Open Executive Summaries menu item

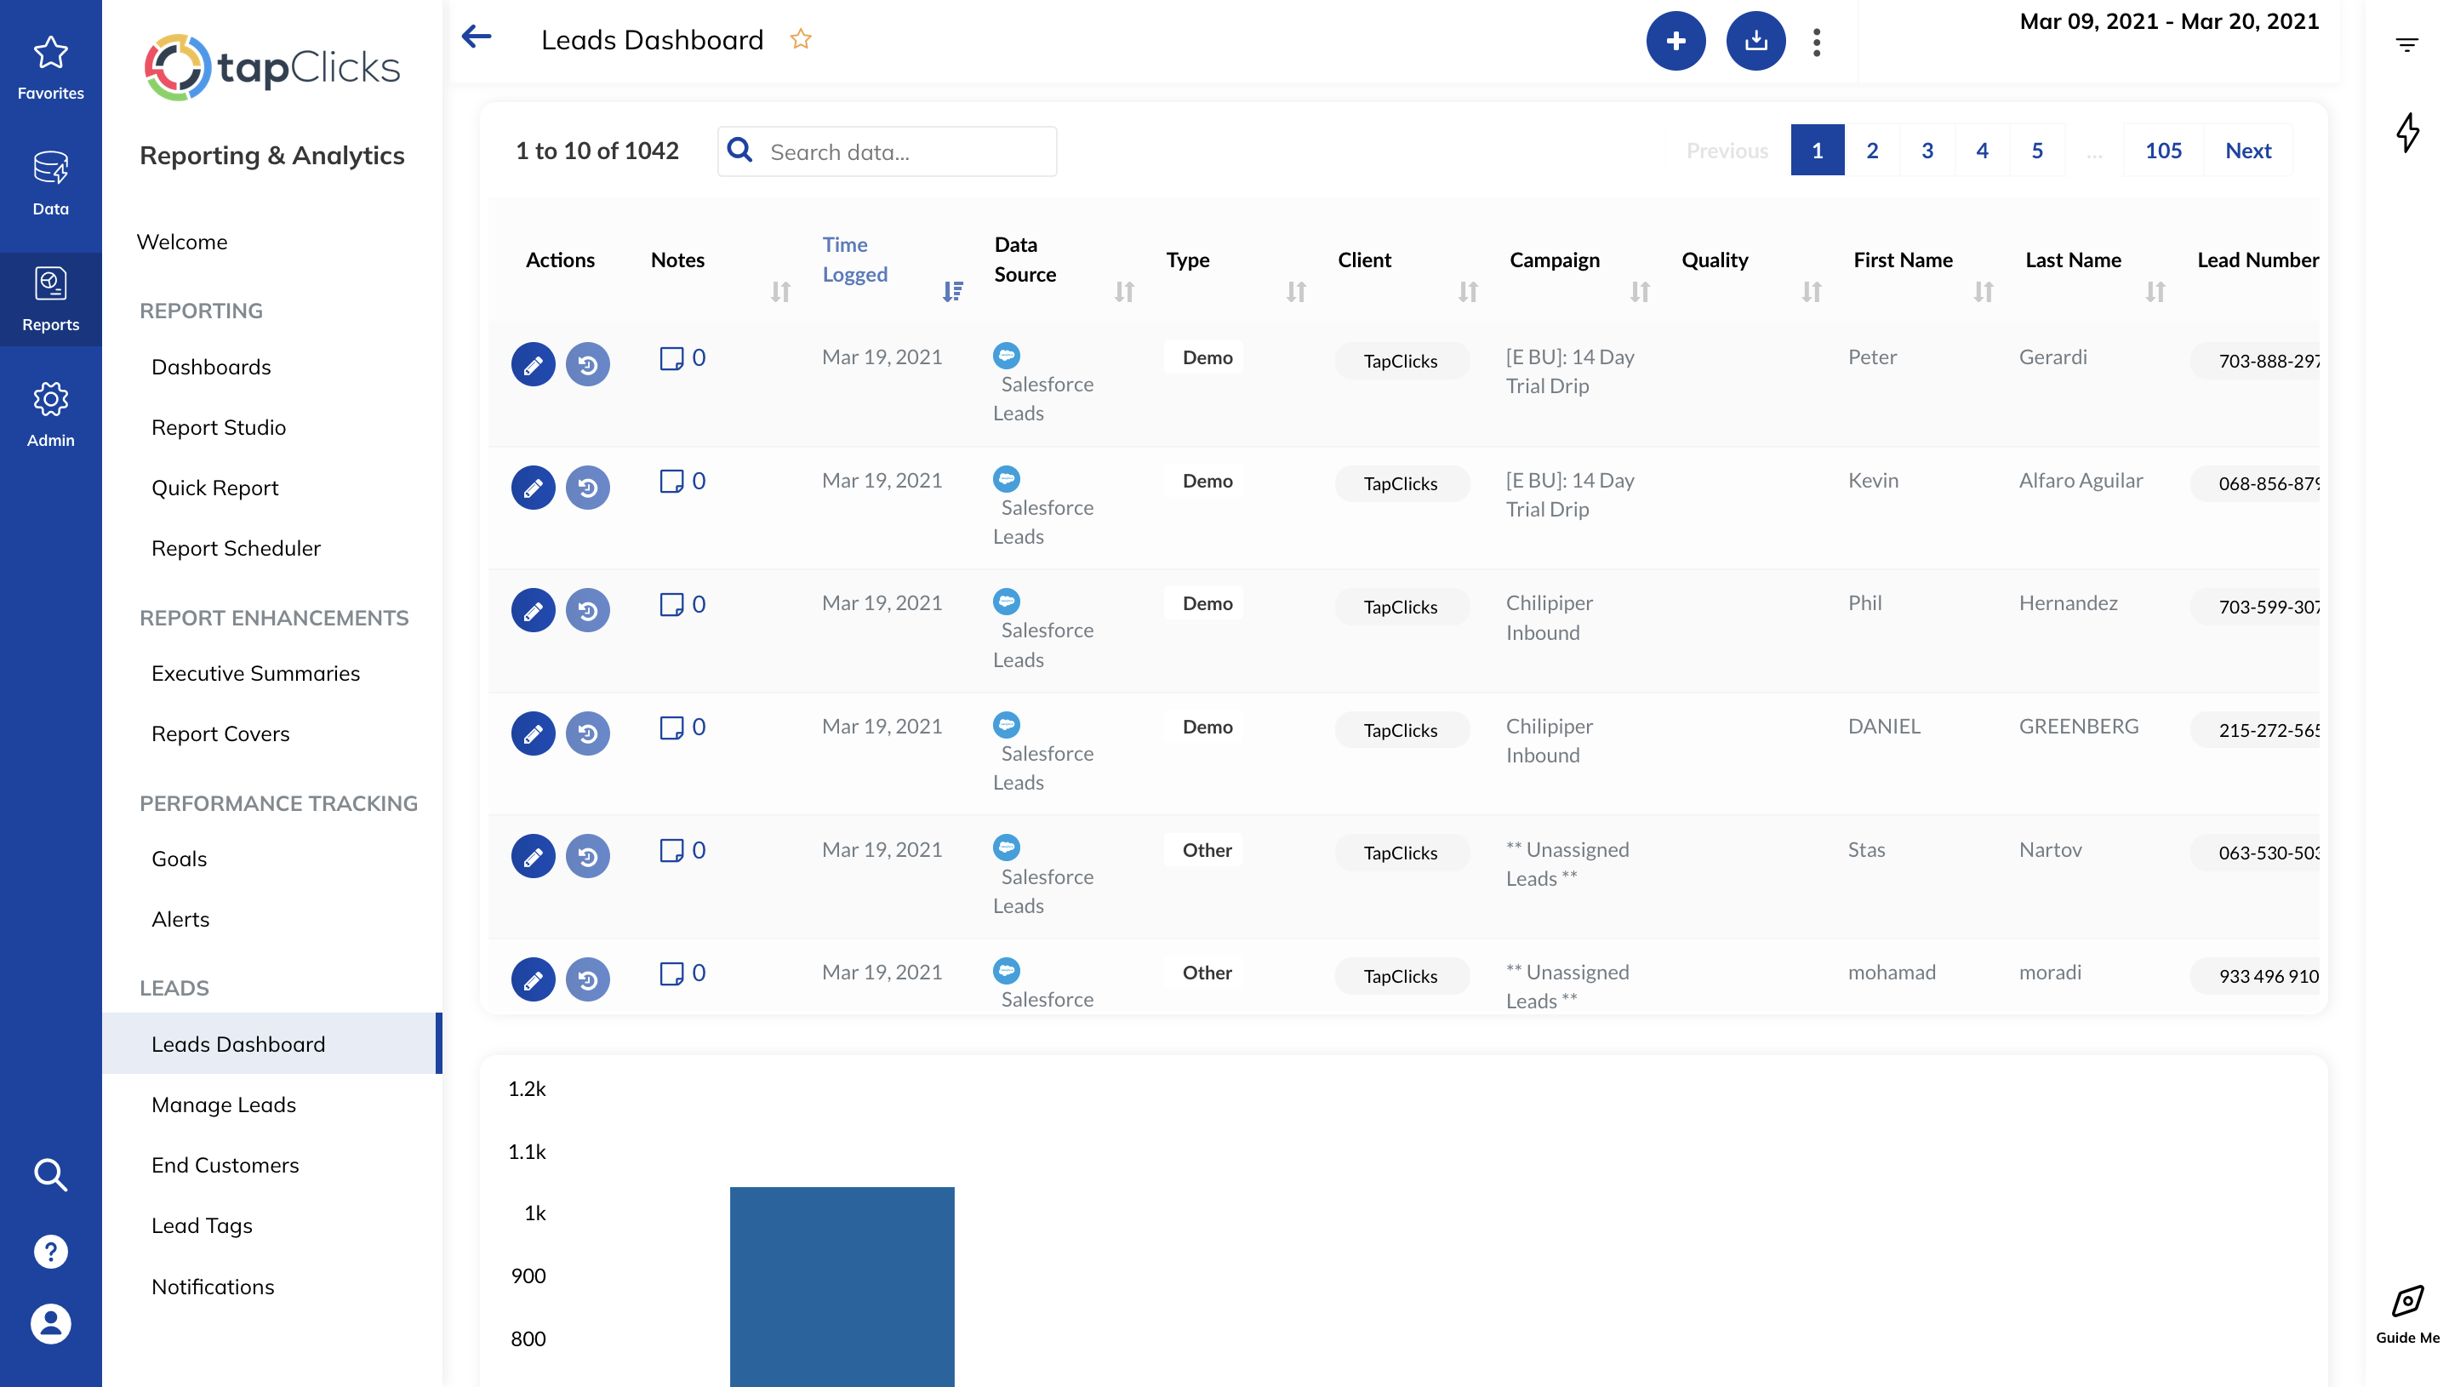[255, 672]
